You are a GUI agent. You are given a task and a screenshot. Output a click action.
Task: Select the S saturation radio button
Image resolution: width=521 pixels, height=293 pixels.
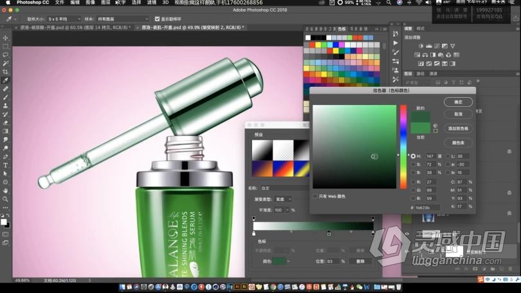(x=413, y=164)
